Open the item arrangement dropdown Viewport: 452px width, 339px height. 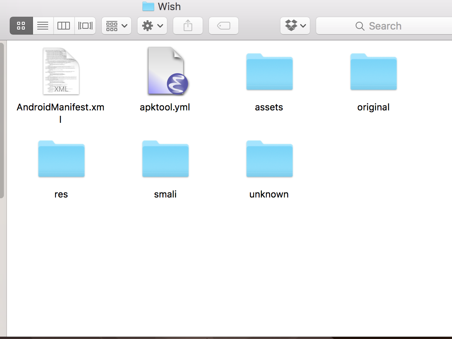(x=116, y=26)
